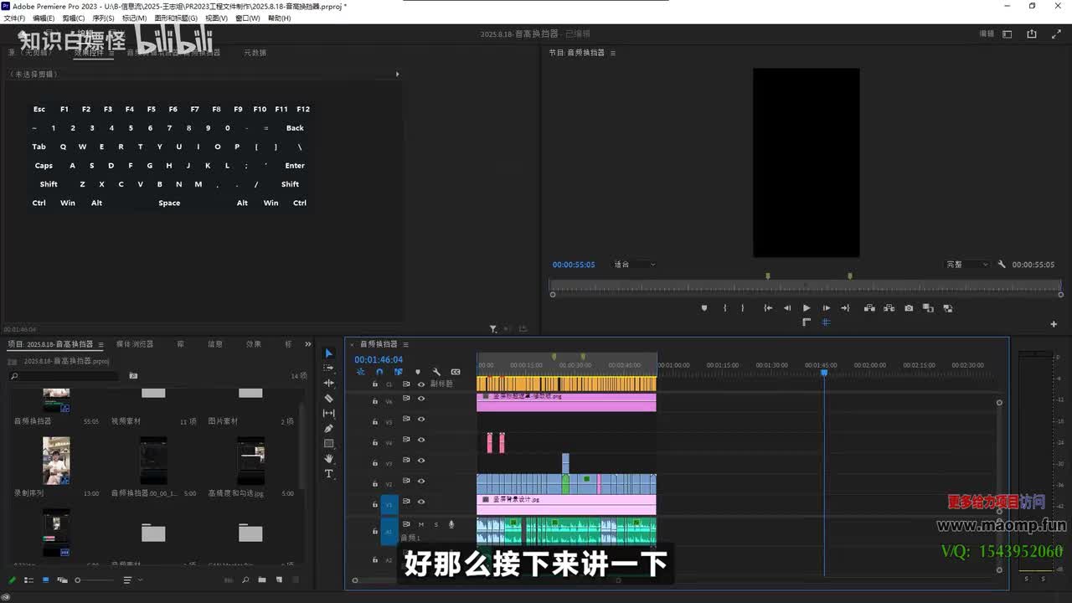
Task: Click the Extract button
Action: coord(889,308)
